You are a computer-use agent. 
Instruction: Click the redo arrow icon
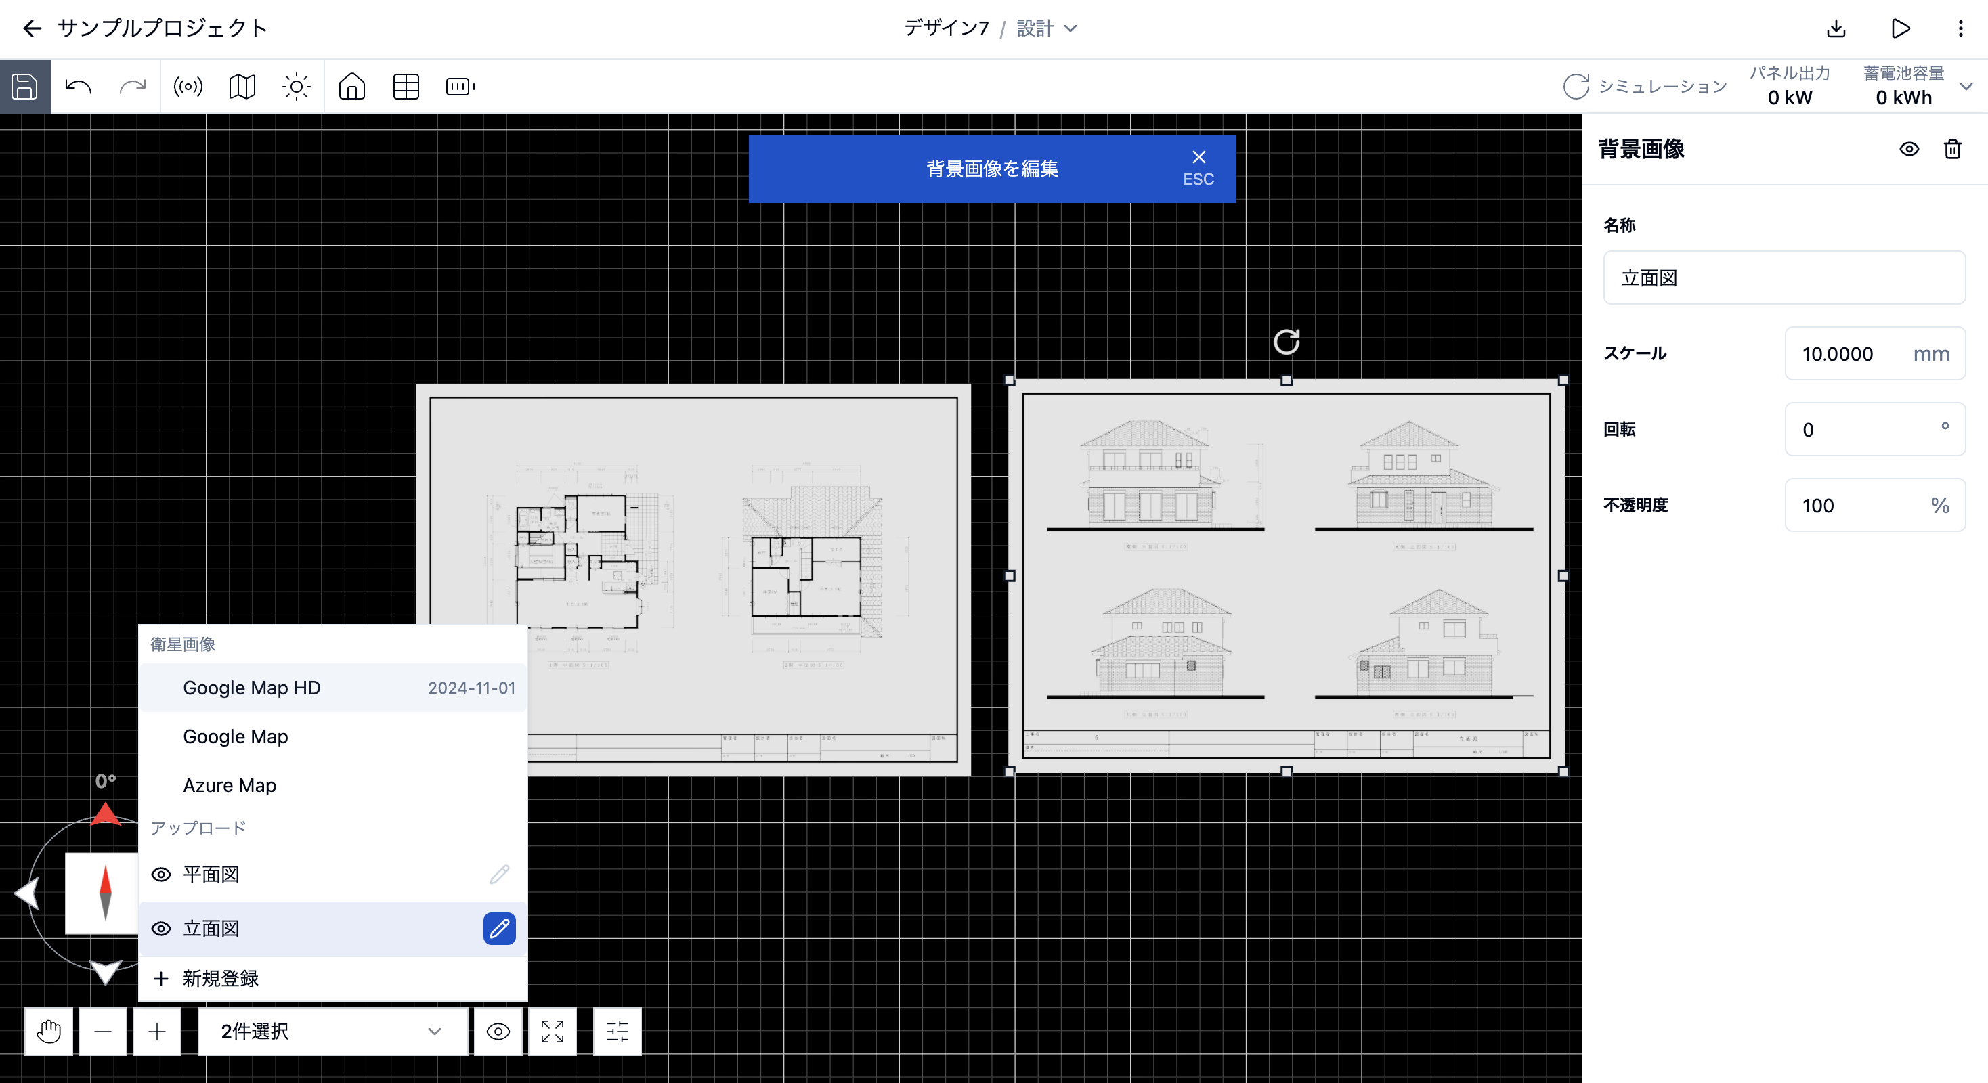133,87
